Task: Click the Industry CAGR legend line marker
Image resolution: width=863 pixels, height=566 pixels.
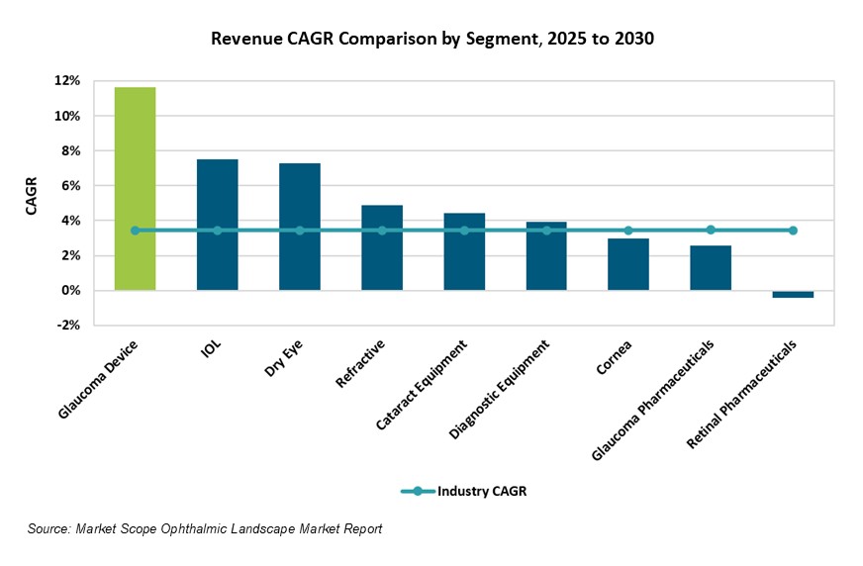Action: [418, 491]
